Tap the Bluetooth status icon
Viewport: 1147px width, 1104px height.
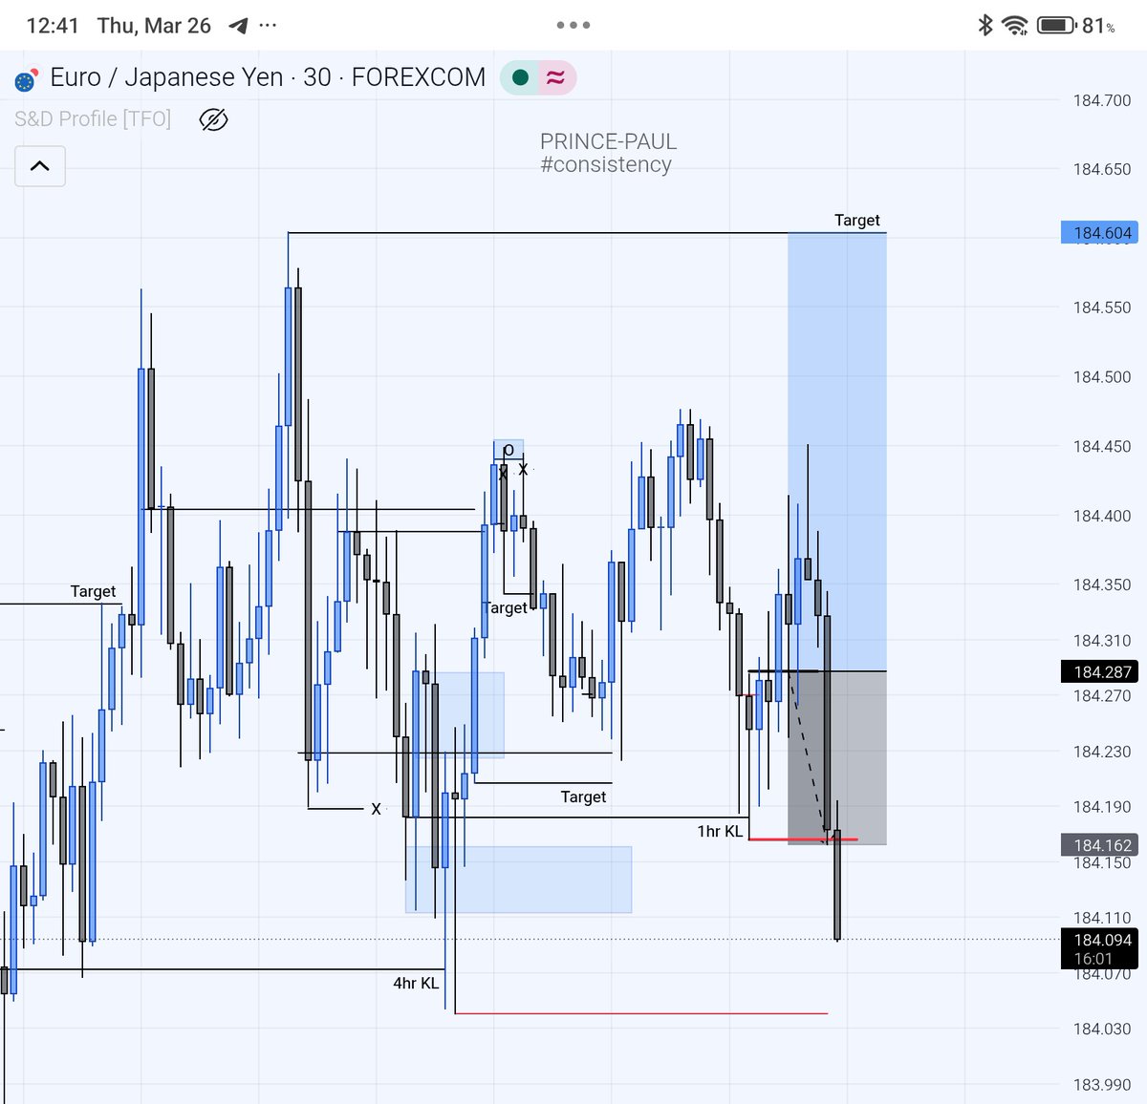985,25
